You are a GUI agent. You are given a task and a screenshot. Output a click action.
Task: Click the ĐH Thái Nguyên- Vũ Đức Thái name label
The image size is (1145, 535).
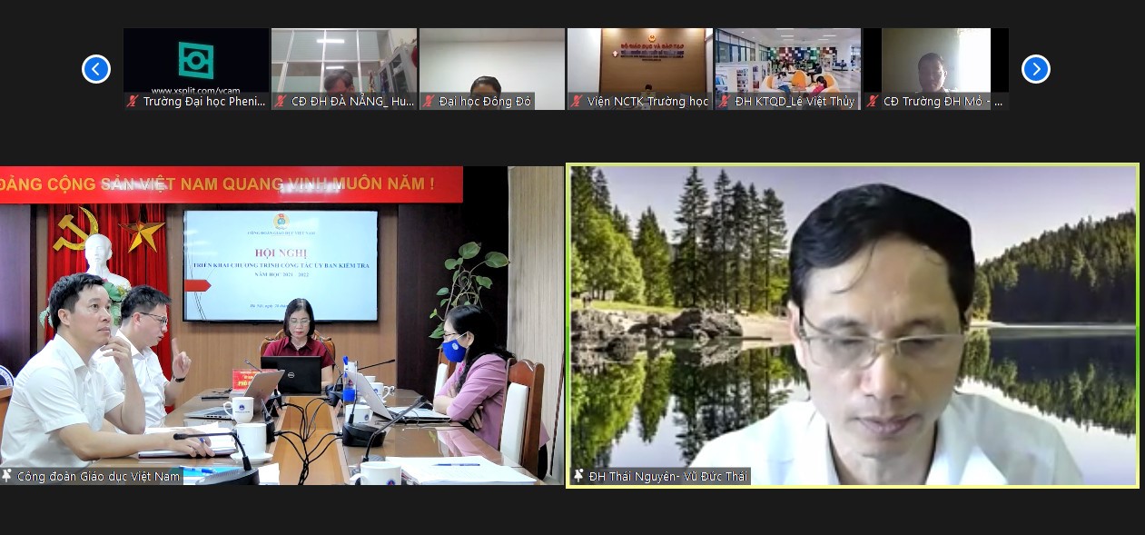tap(668, 476)
